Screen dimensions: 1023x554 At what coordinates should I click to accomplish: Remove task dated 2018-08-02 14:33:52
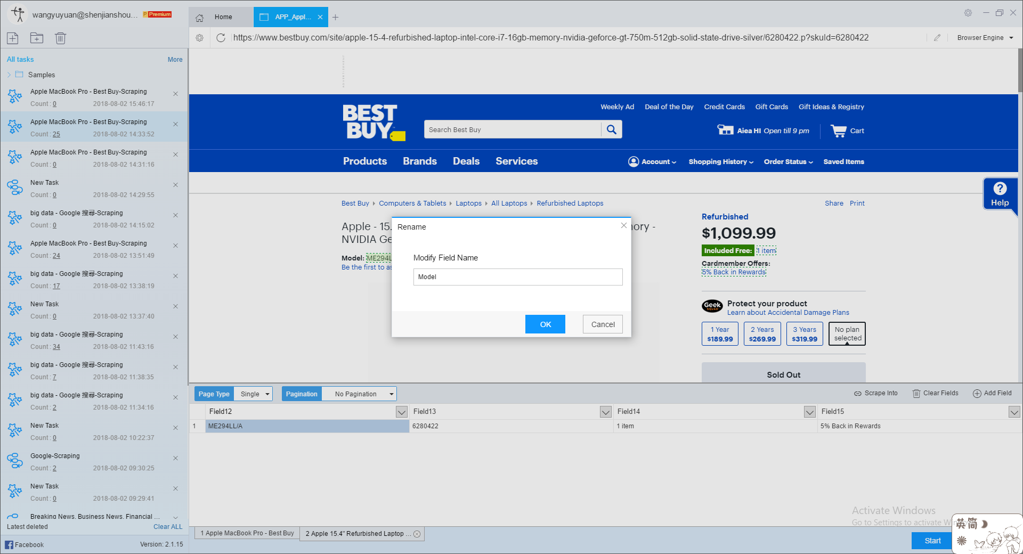(x=176, y=124)
